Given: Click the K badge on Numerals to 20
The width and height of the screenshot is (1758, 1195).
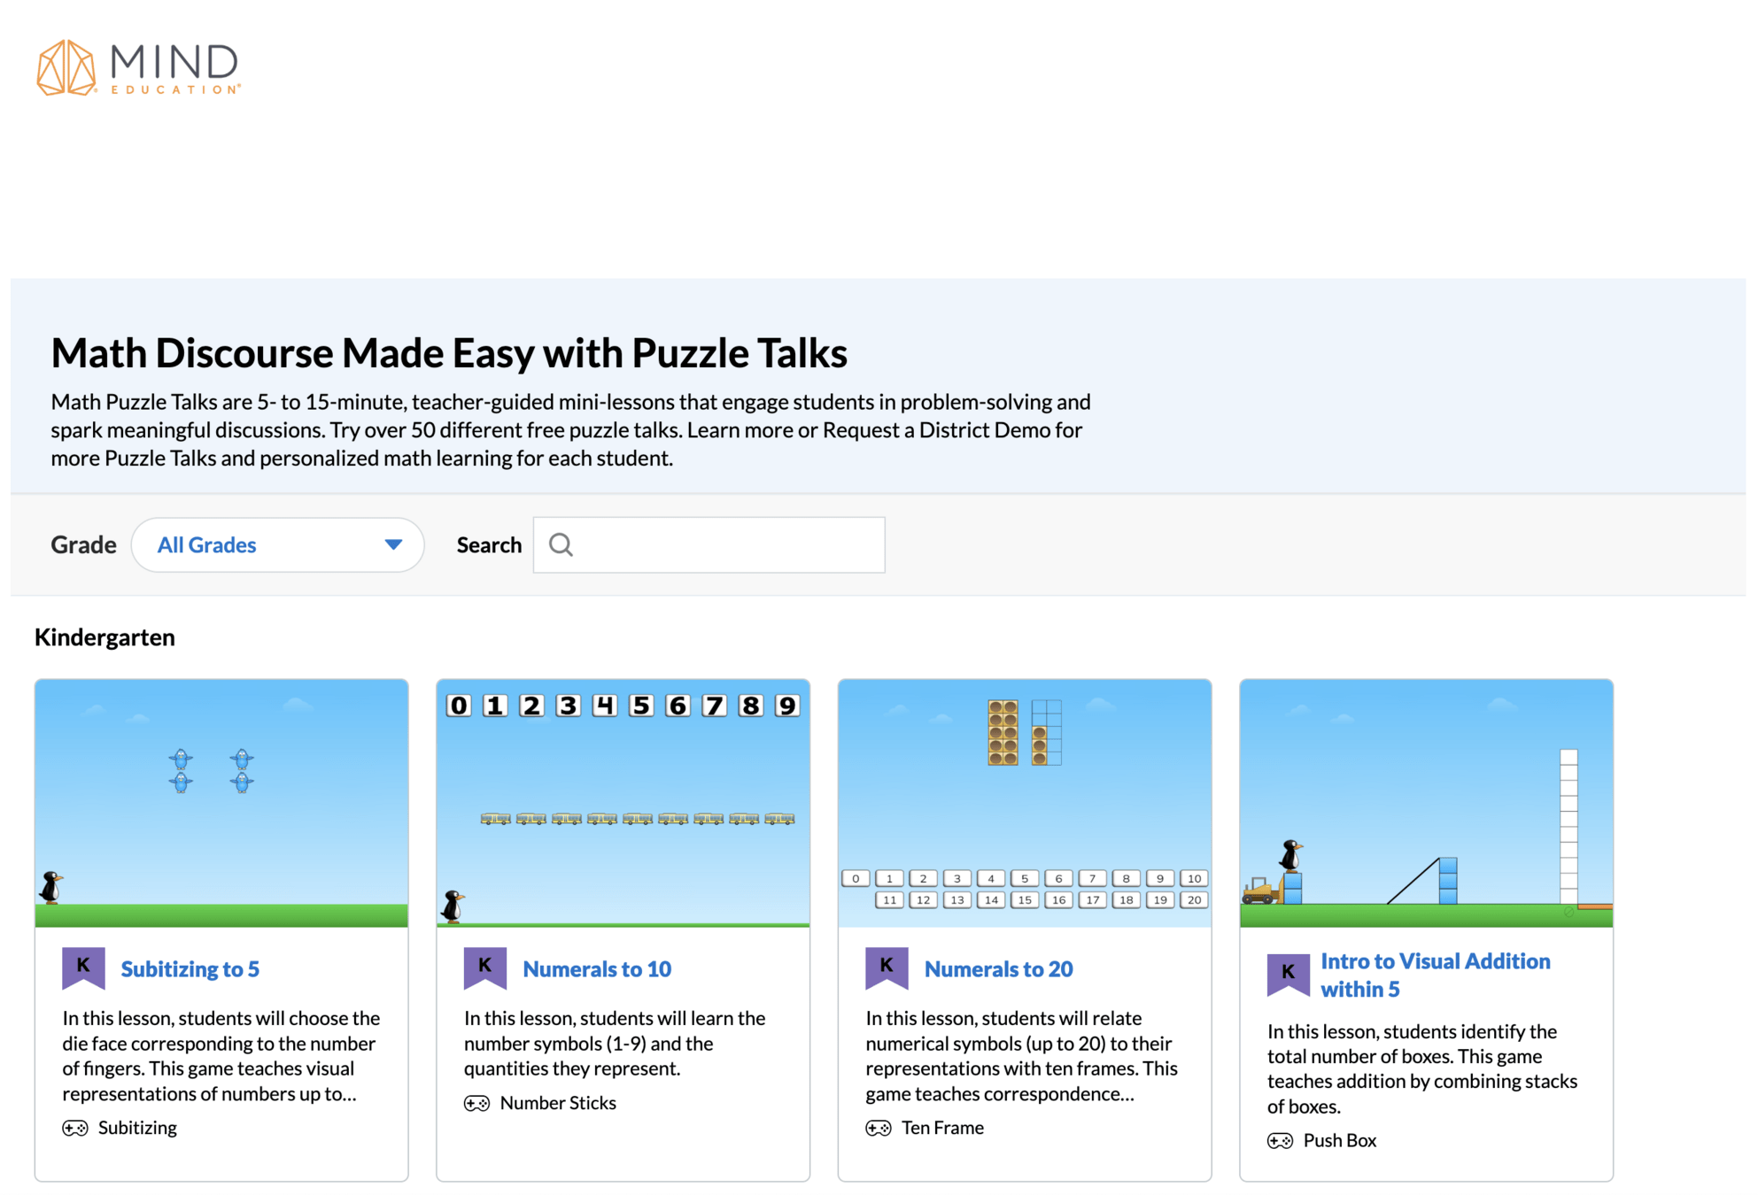Looking at the screenshot, I should point(886,967).
